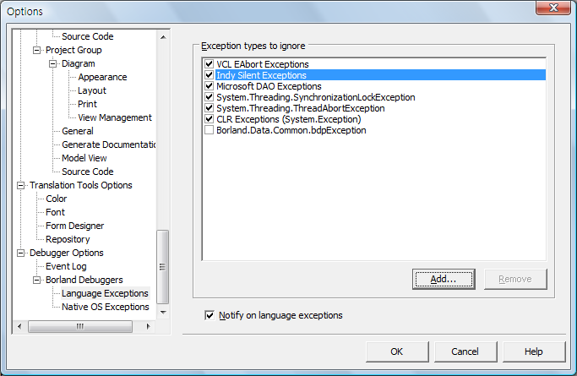Open the Model View settings
The height and width of the screenshot is (376, 577).
pos(84,158)
